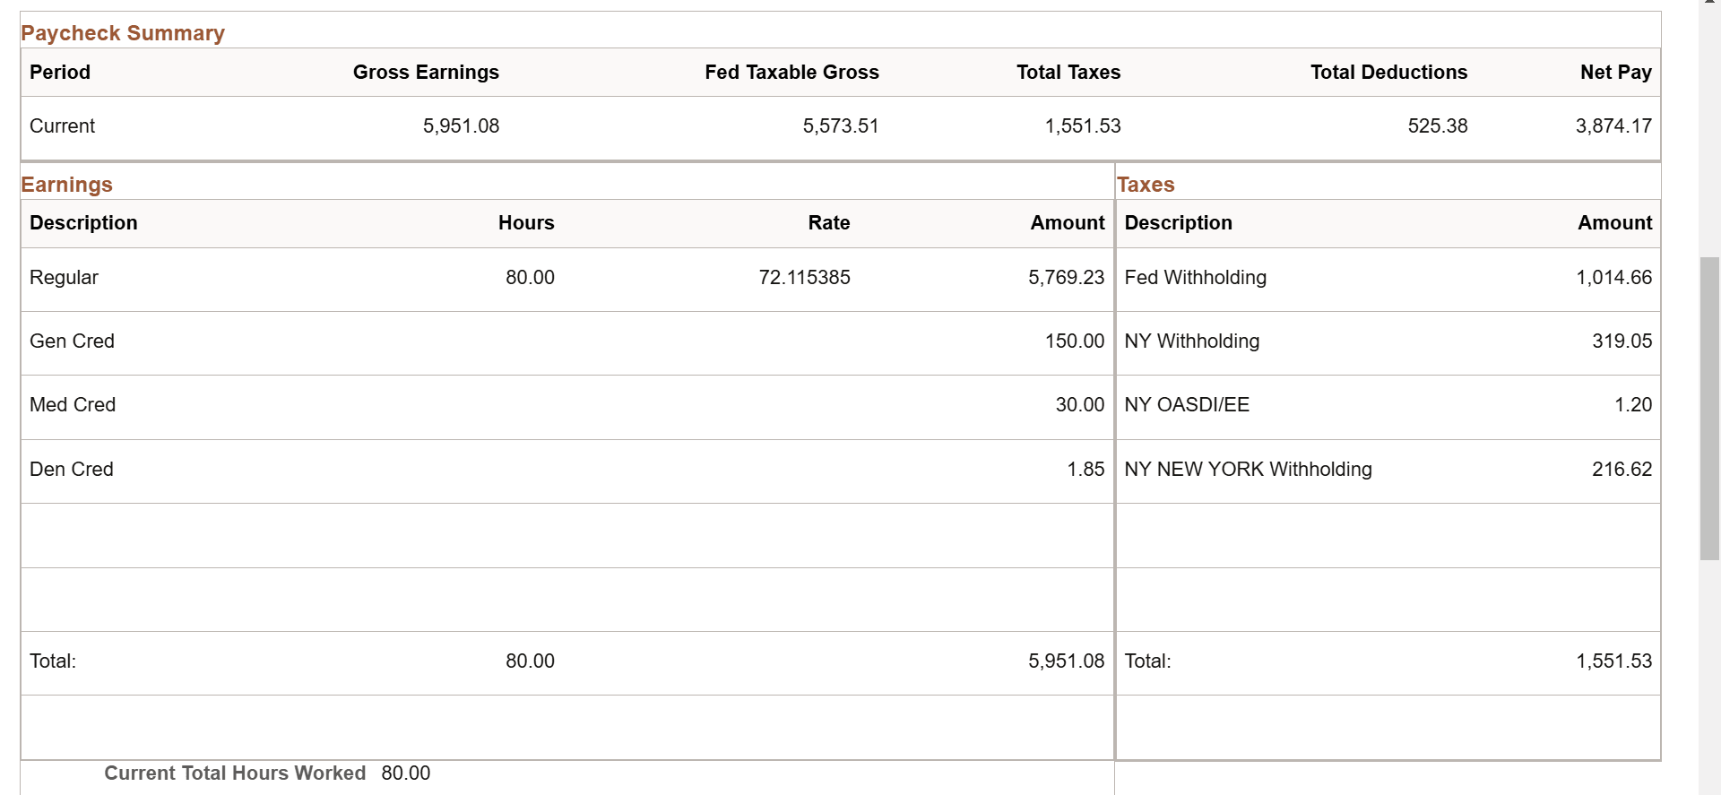The width and height of the screenshot is (1721, 795).
Task: Select the NY NEW YORK Withholding label
Action: point(1248,470)
